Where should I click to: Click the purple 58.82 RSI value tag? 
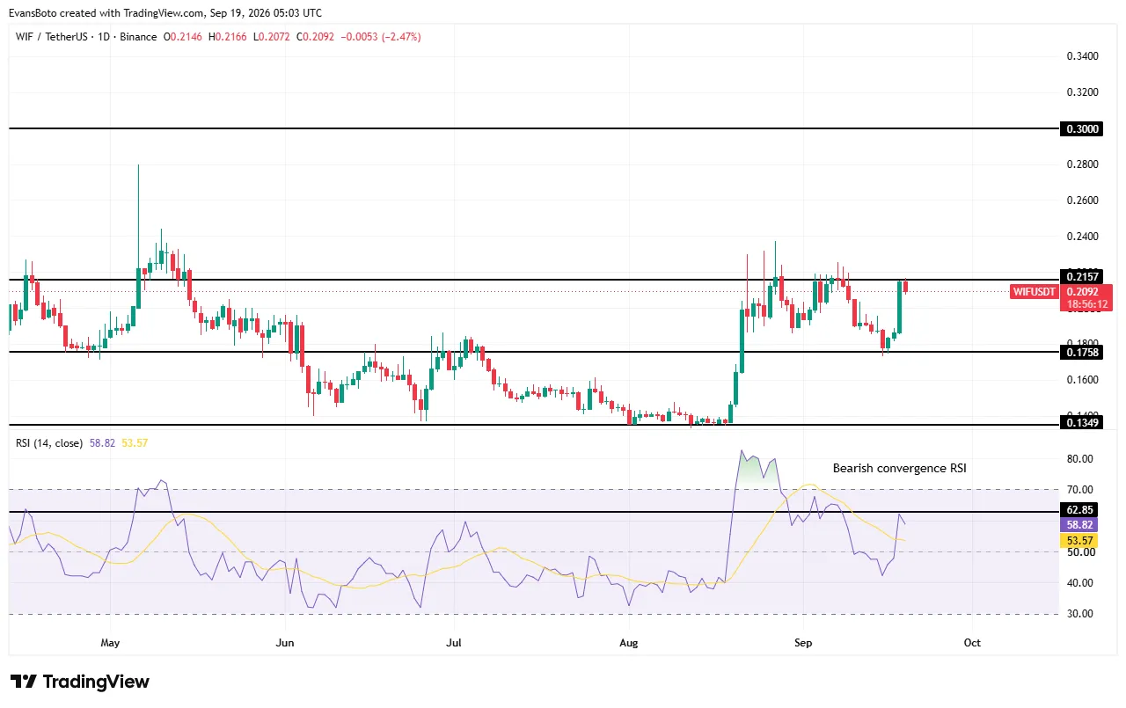point(1079,524)
